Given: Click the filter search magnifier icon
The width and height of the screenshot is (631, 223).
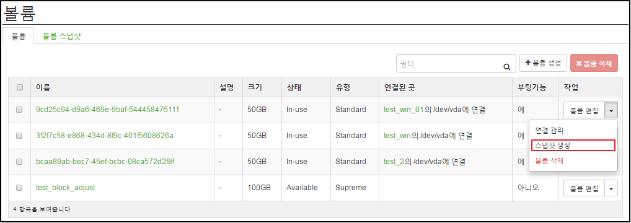Looking at the screenshot, I should point(507,68).
